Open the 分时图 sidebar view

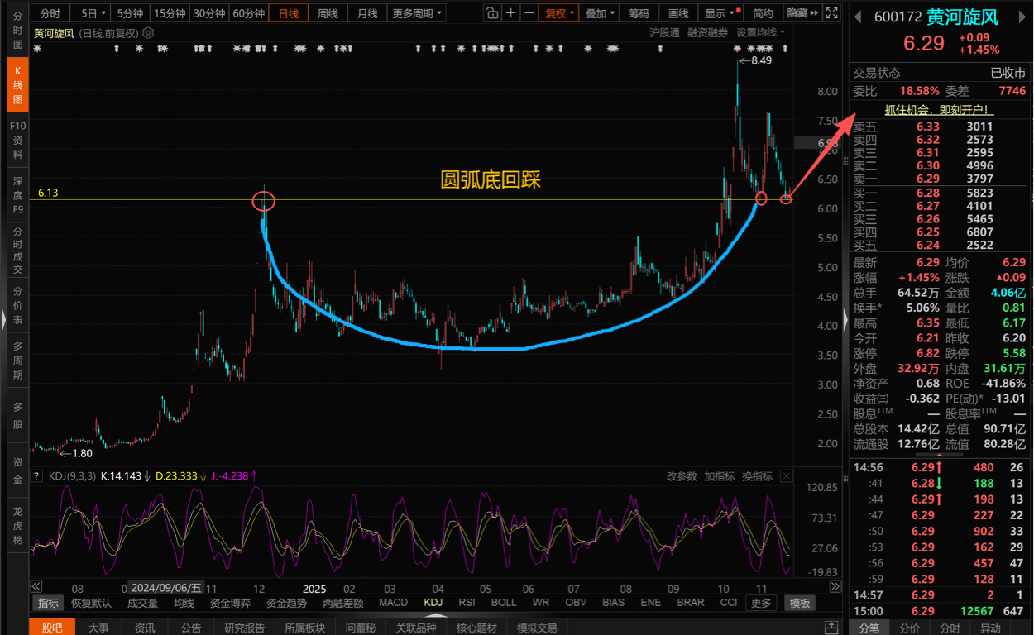(x=17, y=30)
